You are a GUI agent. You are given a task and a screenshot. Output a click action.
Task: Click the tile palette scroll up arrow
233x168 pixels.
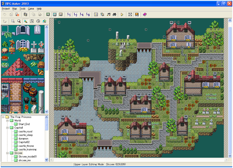46,27
